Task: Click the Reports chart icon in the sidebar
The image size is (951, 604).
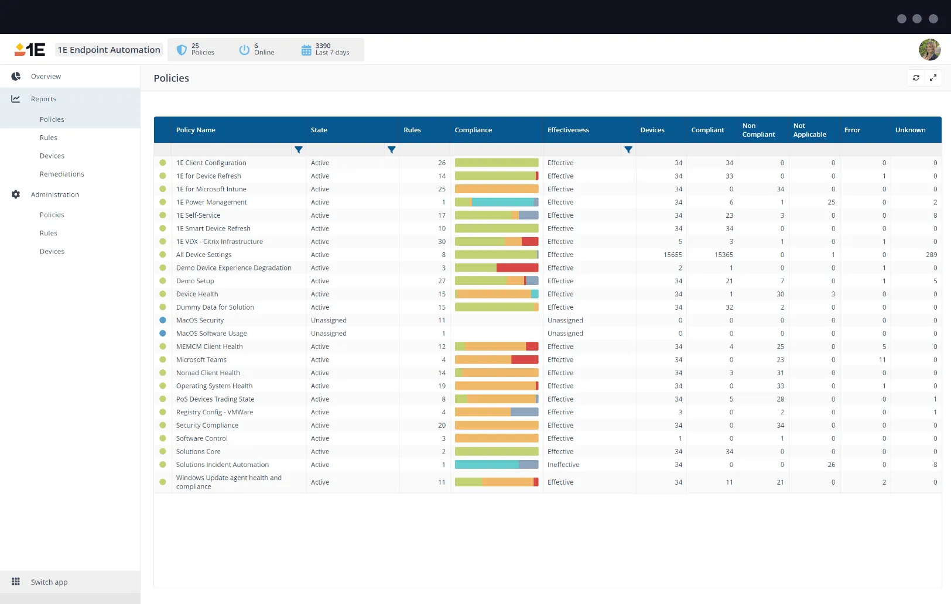Action: pyautogui.click(x=15, y=98)
